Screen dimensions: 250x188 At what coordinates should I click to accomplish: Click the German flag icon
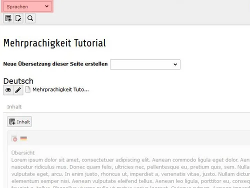(x=23, y=138)
